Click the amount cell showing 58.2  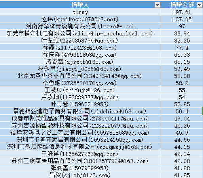[x=182, y=83]
